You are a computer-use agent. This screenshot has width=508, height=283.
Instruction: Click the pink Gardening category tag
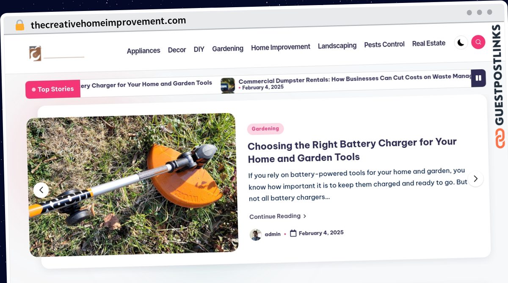[265, 129]
